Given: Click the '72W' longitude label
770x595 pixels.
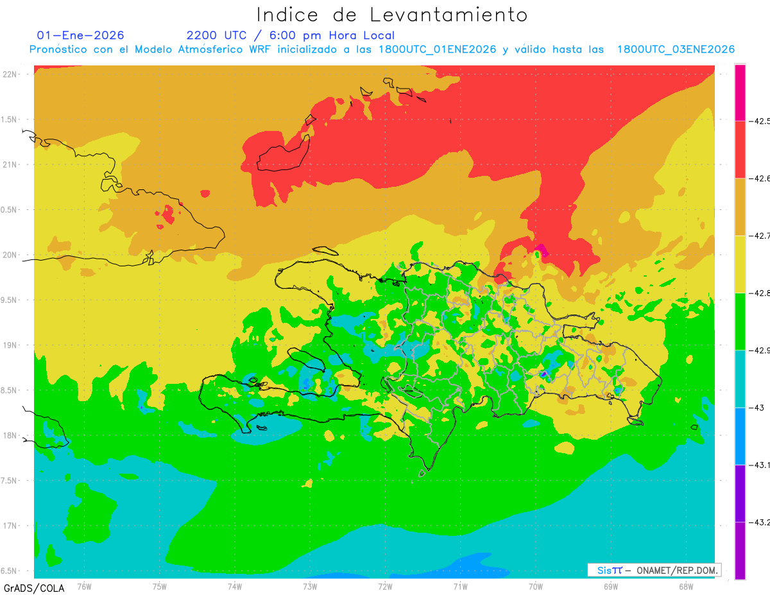Looking at the screenshot, I should 385,586.
